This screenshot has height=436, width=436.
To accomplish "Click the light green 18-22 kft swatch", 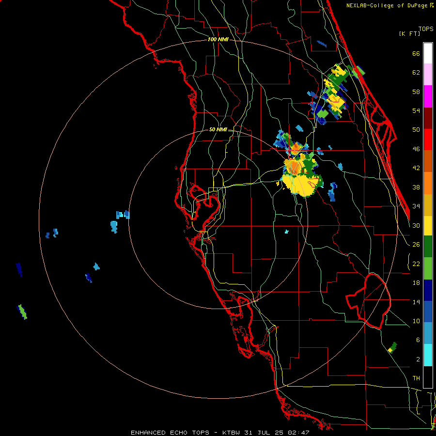I will [428, 268].
